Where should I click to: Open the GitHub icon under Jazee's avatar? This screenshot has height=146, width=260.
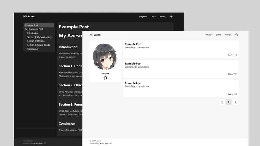click(x=105, y=78)
